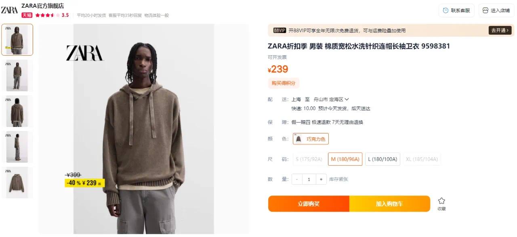Click the store star rating
The width and height of the screenshot is (517, 237).
coord(48,15)
